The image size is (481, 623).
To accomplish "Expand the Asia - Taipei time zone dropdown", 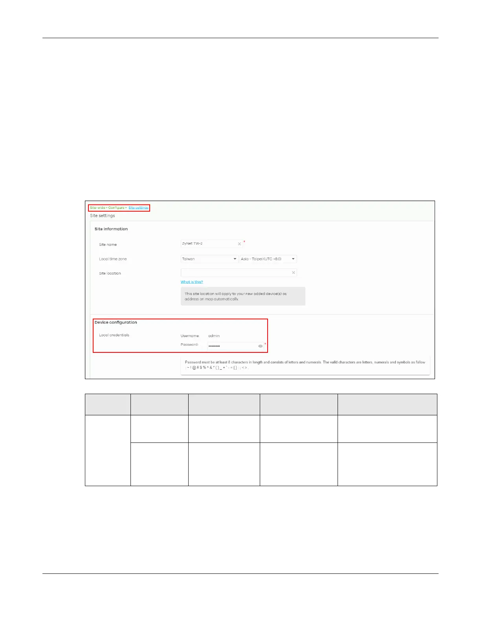I will click(268, 259).
